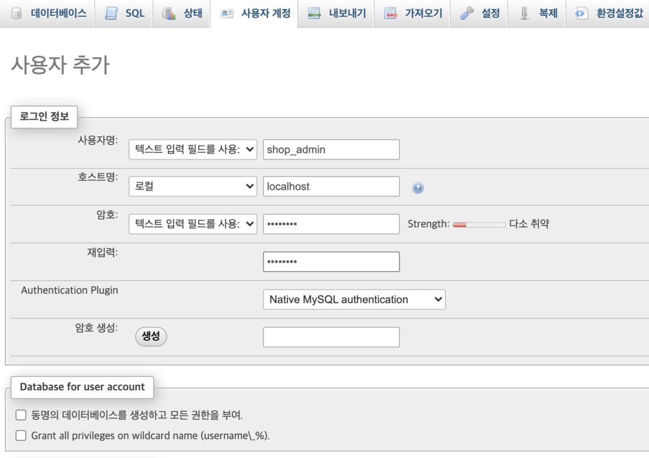
Task: Click the 내보내기 export icon
Action: click(x=314, y=13)
